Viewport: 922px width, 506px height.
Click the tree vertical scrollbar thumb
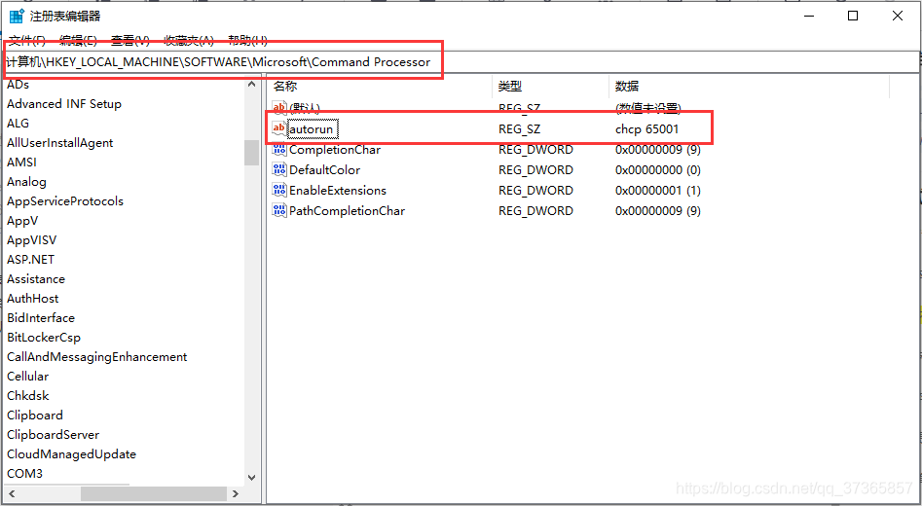tap(251, 153)
